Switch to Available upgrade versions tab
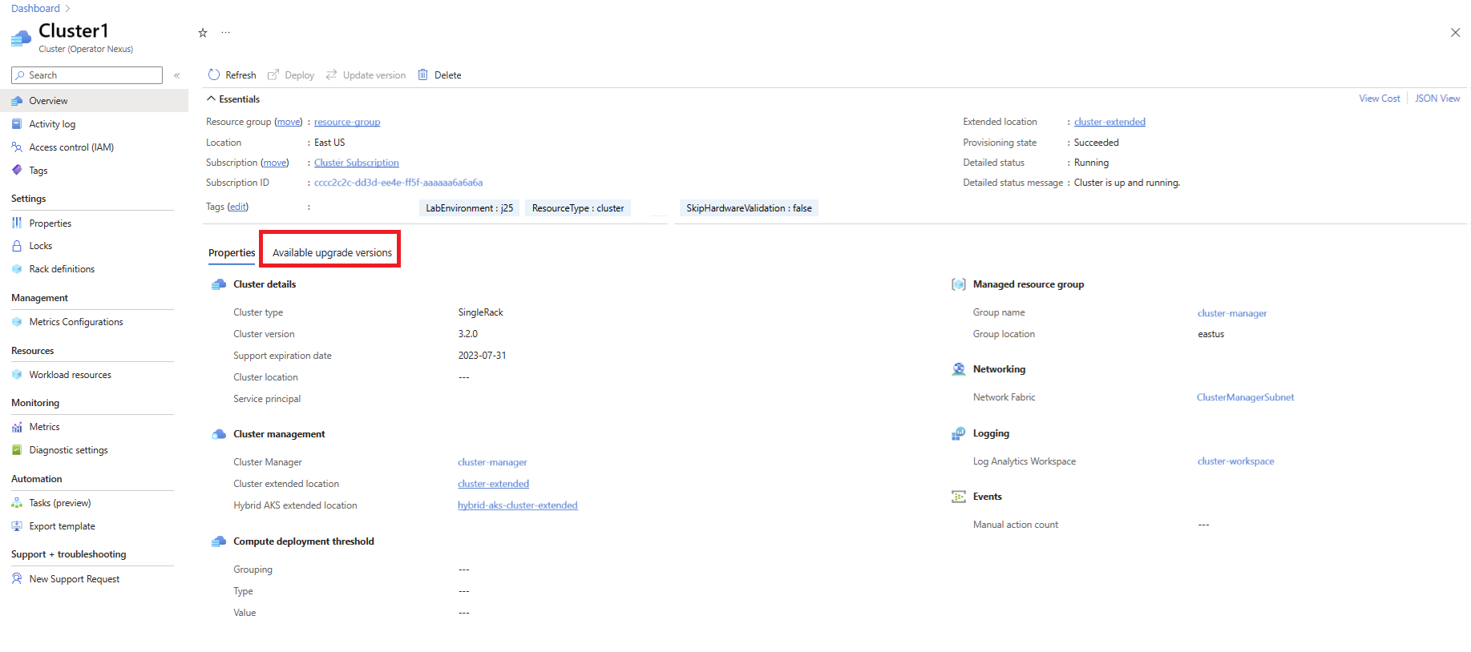Screen dimensions: 1471x652 332,253
